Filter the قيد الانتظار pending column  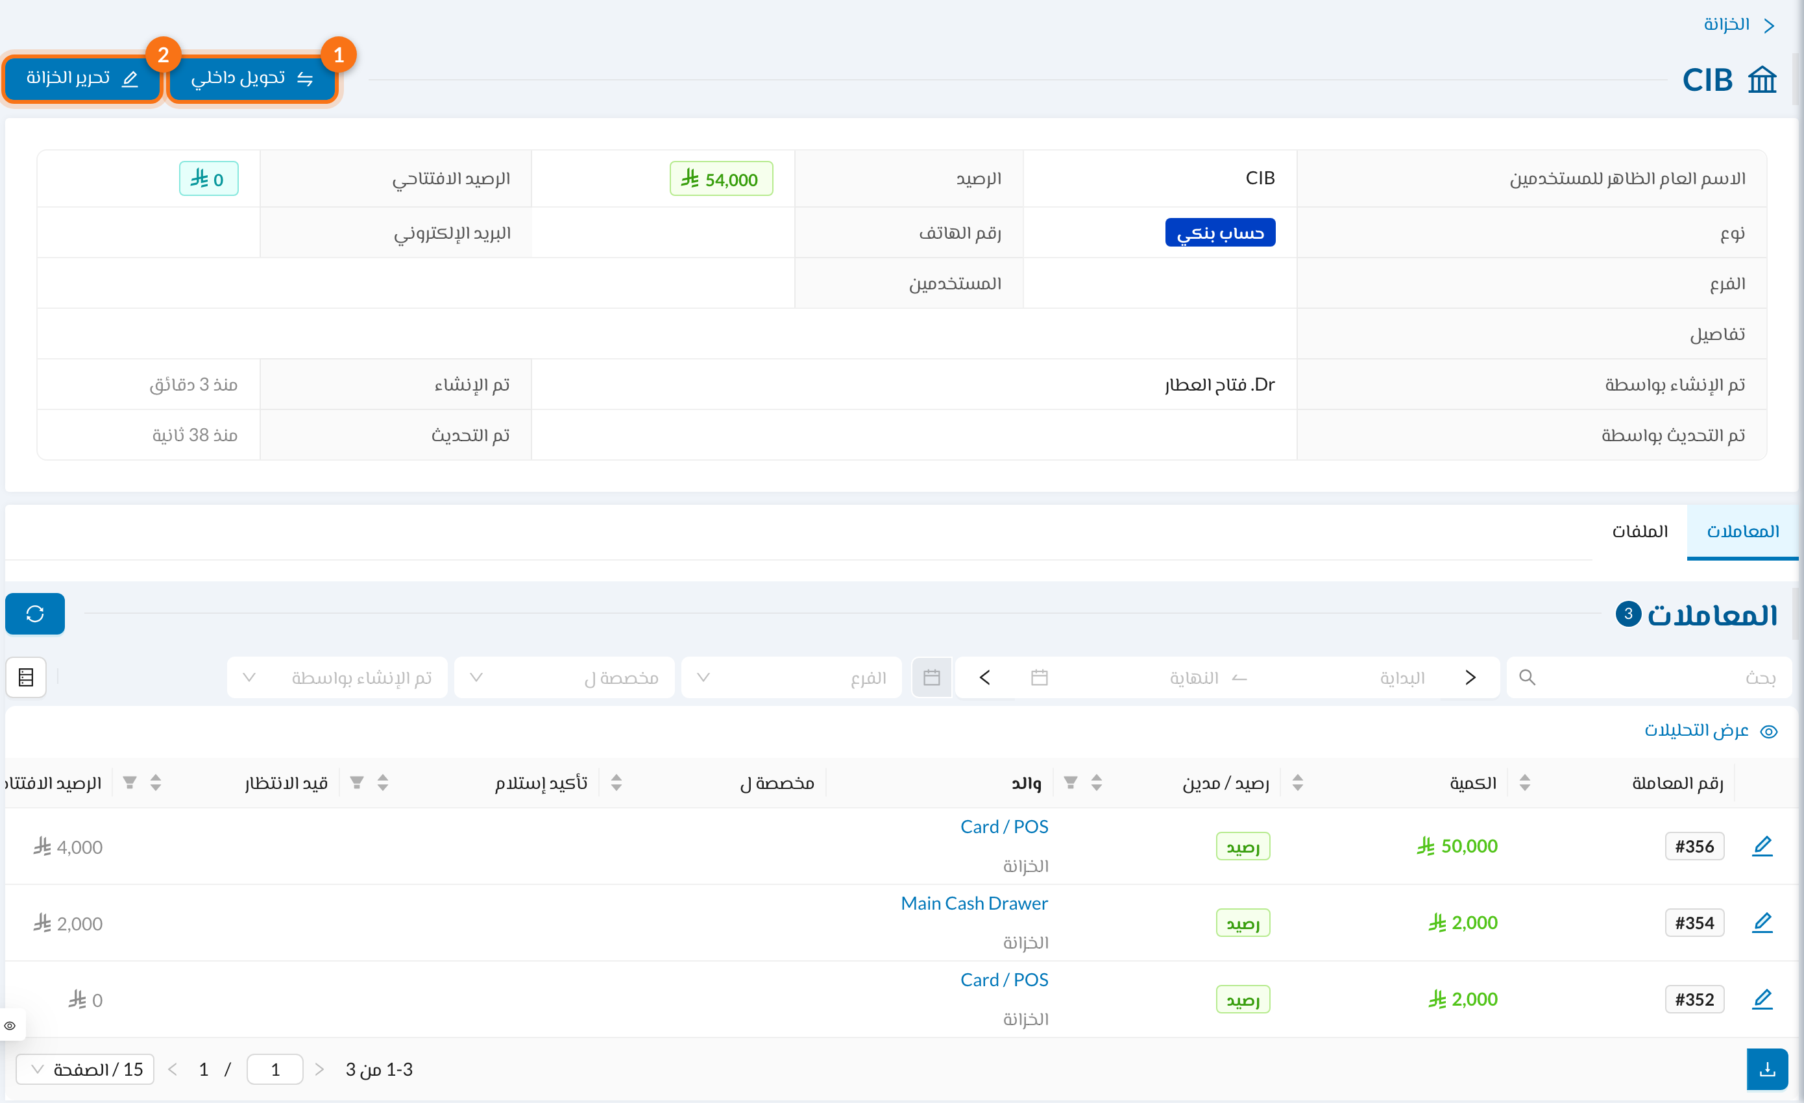pos(356,782)
